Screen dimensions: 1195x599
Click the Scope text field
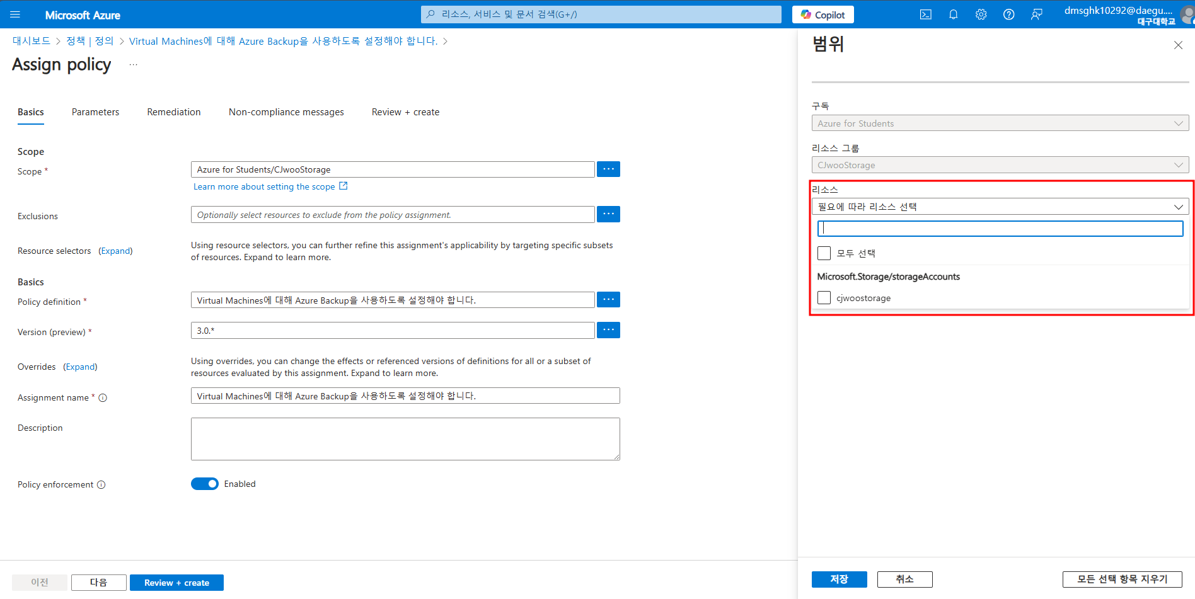coord(393,169)
